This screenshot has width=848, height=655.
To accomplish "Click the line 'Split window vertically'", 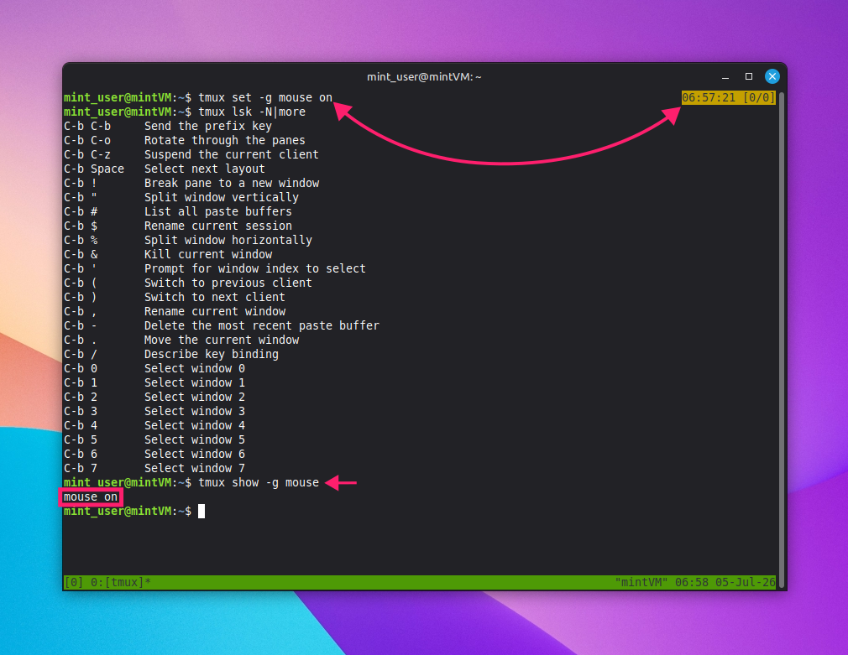I will [x=221, y=197].
